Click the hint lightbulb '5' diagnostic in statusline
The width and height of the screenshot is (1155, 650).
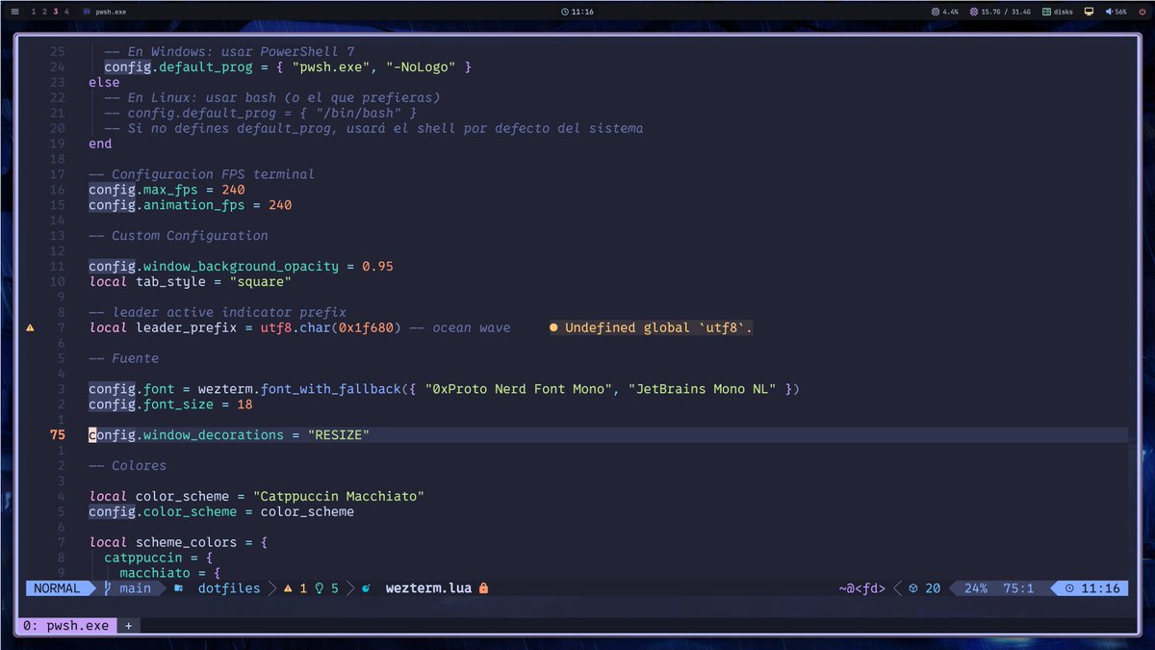click(327, 588)
